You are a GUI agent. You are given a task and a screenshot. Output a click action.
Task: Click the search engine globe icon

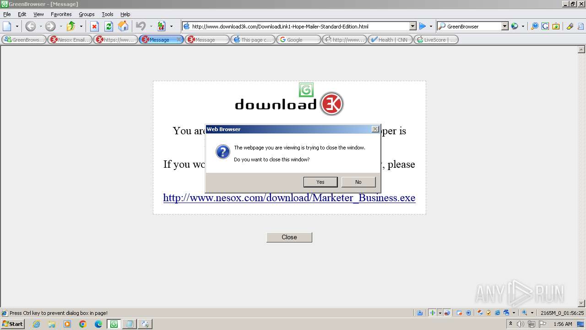point(515,26)
